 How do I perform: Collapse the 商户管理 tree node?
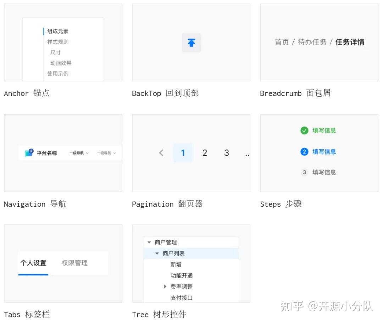coord(149,242)
